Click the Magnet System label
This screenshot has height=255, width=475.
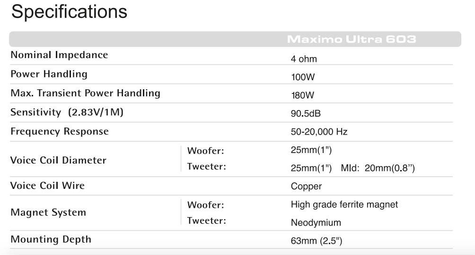(48, 212)
